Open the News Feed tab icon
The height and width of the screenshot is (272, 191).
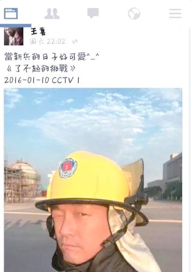coord(11,14)
